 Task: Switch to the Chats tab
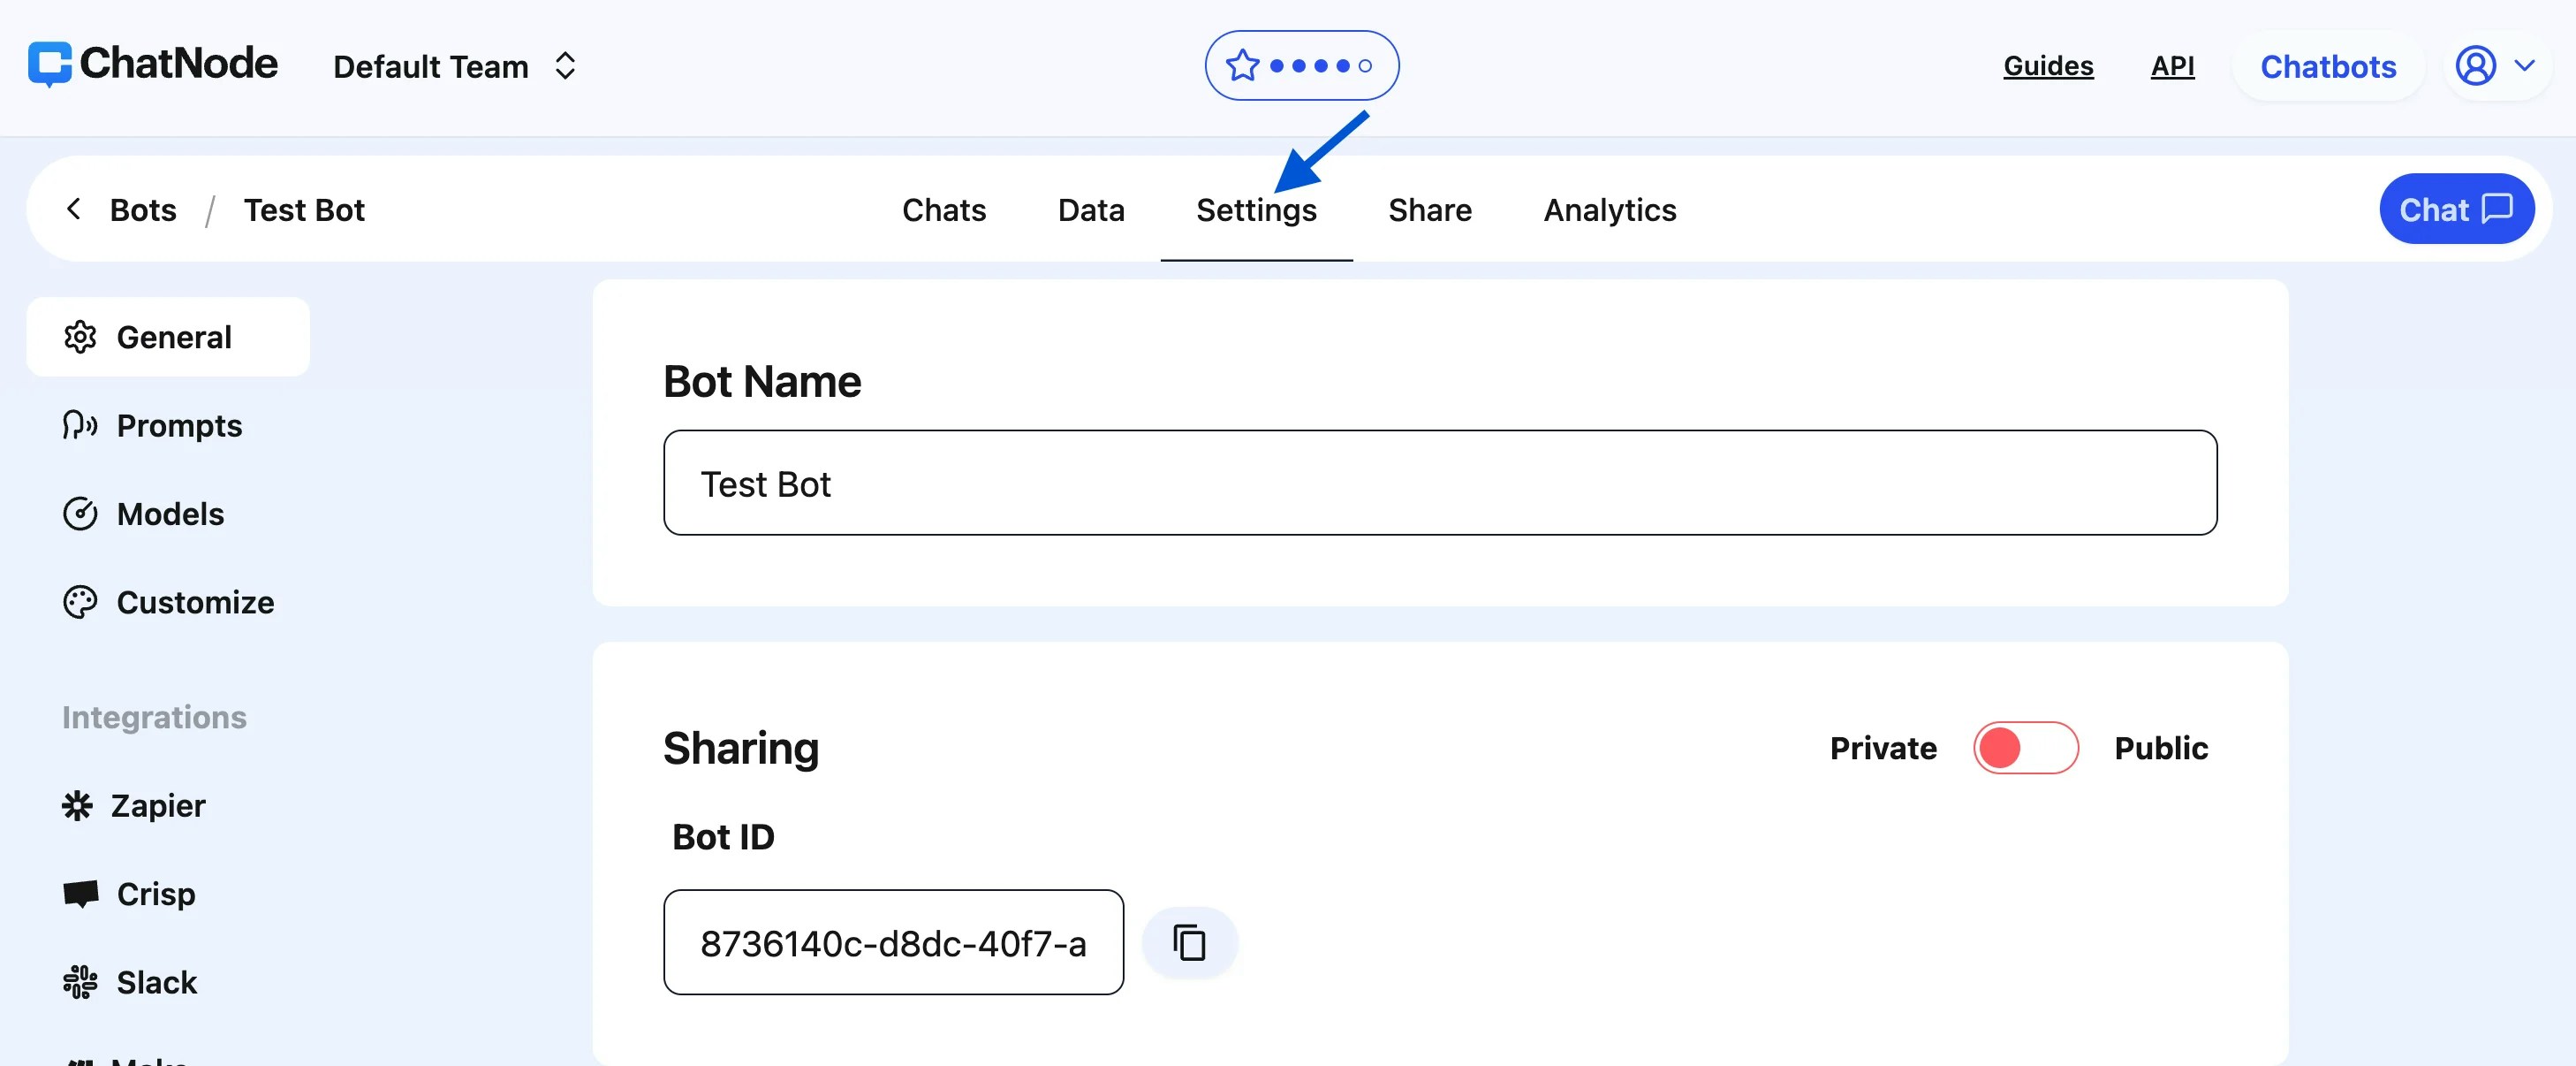(x=944, y=209)
